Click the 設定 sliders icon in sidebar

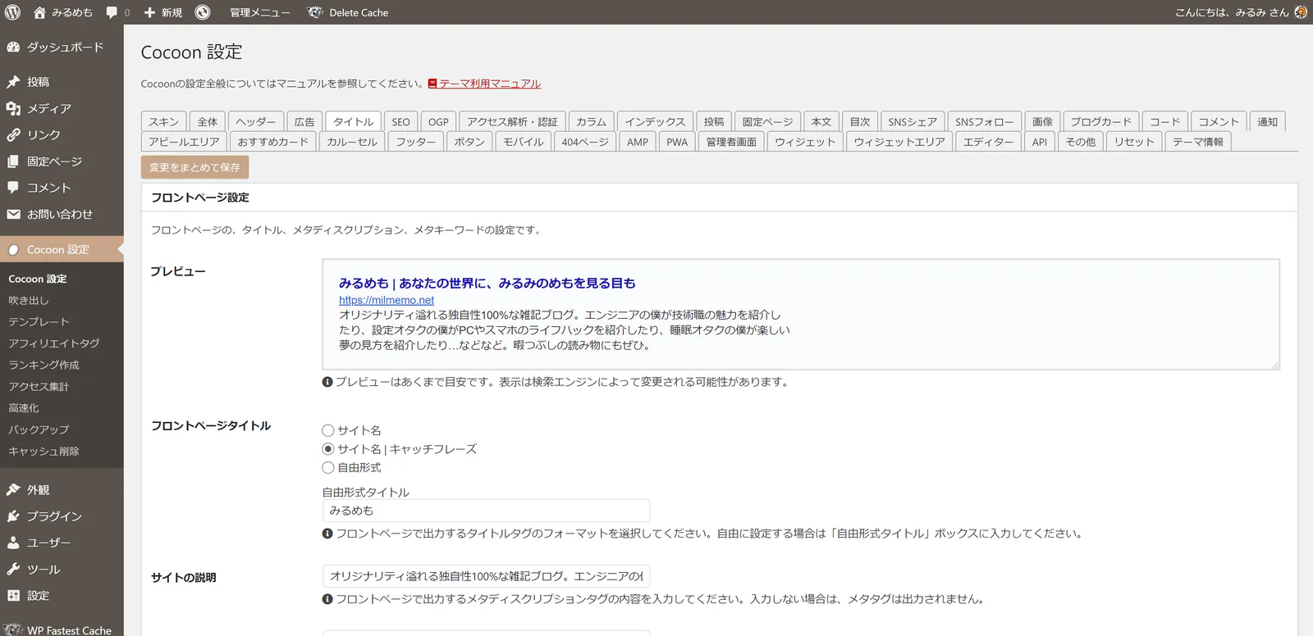tap(13, 596)
